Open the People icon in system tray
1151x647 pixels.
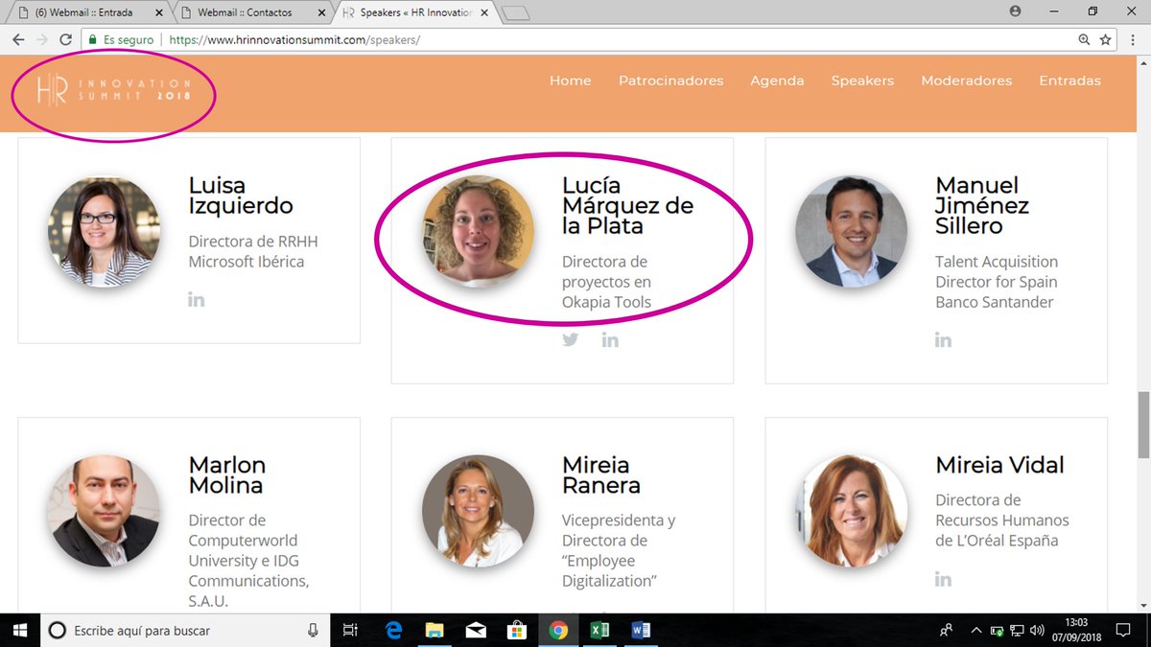(x=947, y=630)
